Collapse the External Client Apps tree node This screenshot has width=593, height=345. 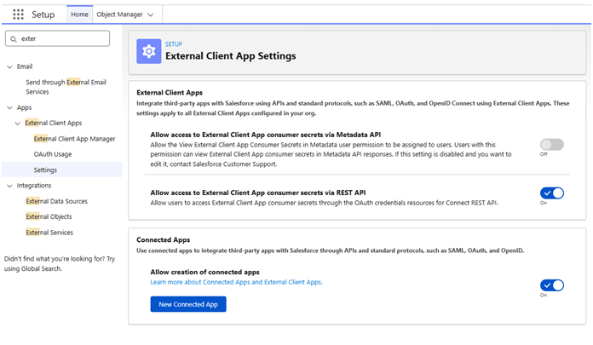18,124
